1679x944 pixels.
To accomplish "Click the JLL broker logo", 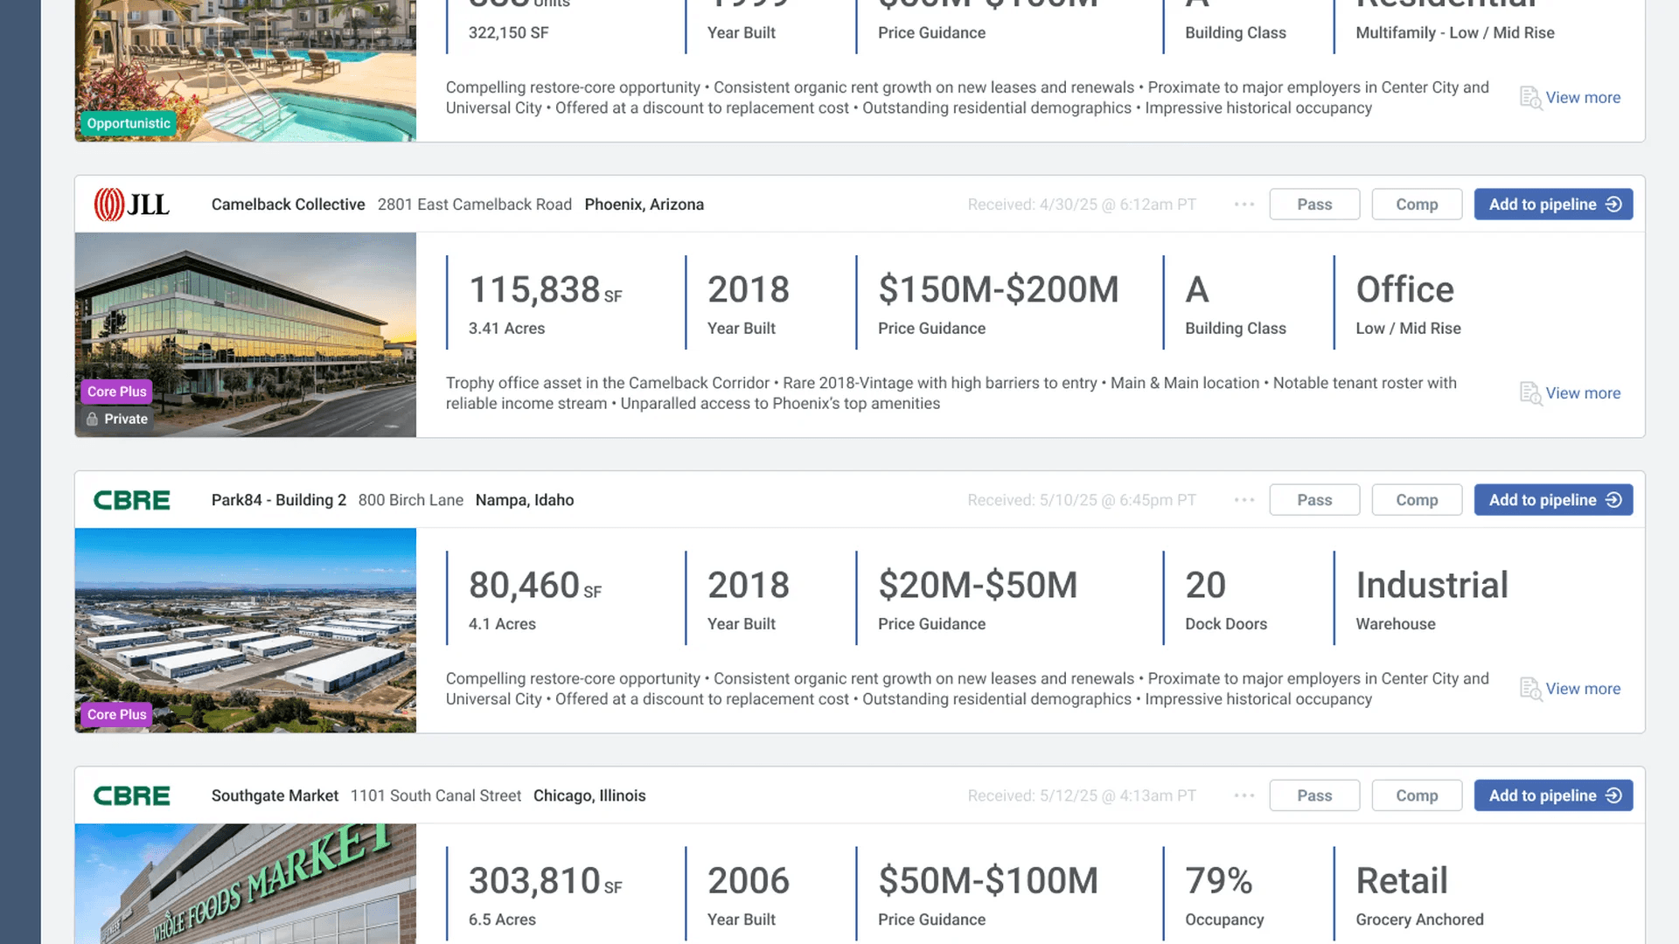I will [131, 205].
